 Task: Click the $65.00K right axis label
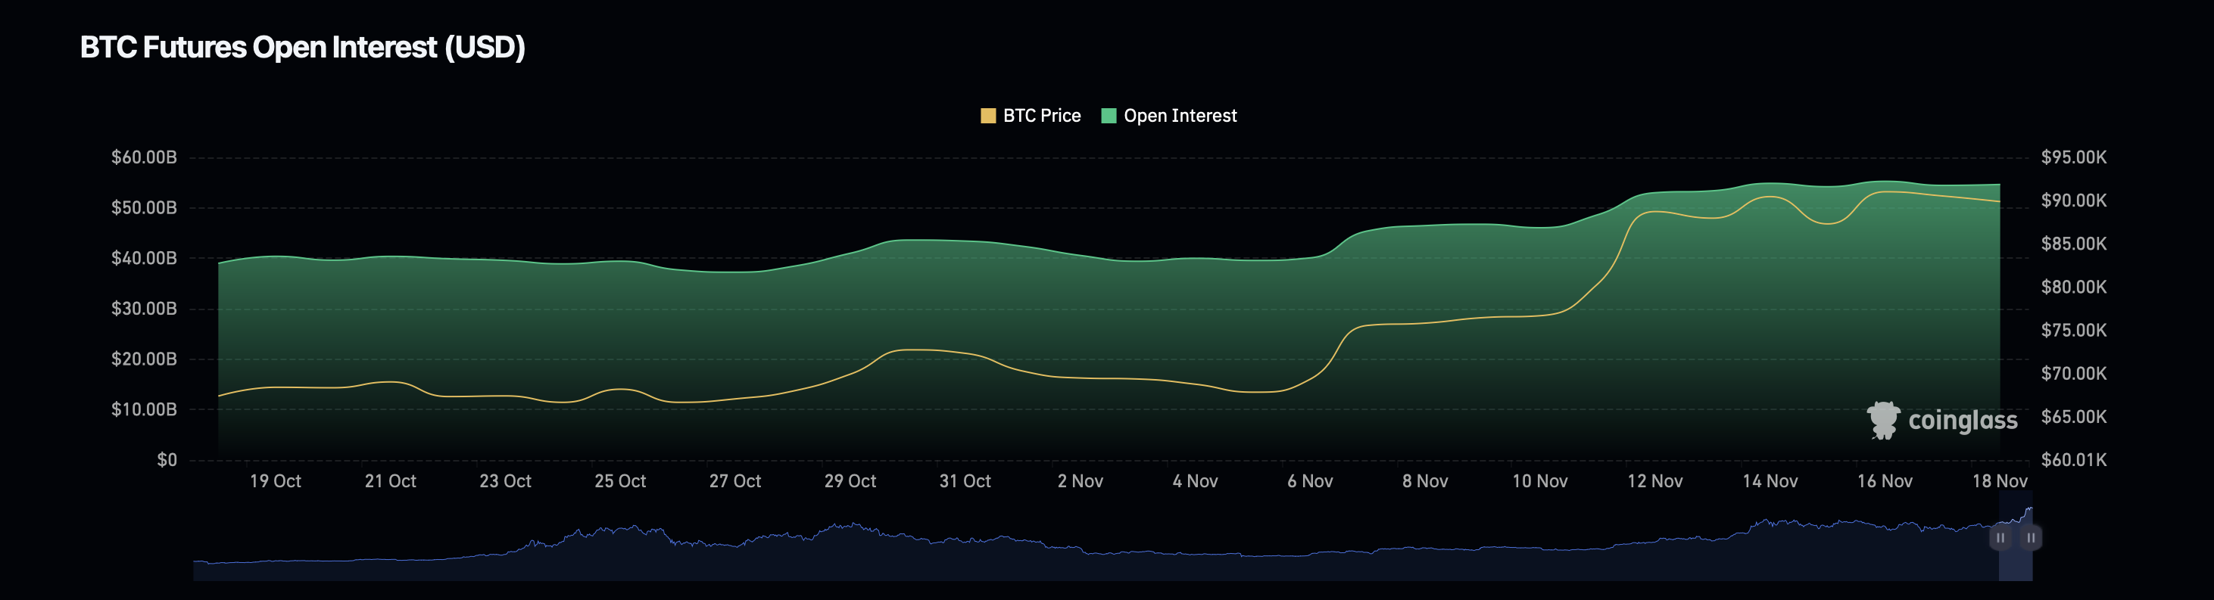pyautogui.click(x=2074, y=417)
